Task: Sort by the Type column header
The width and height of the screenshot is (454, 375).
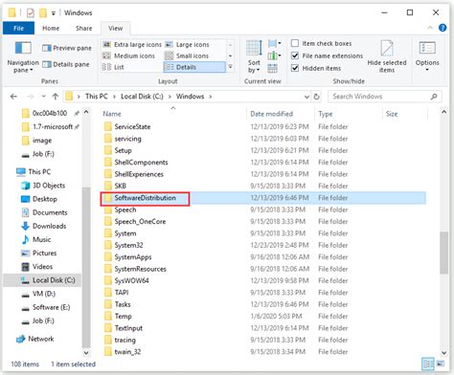Action: 326,114
